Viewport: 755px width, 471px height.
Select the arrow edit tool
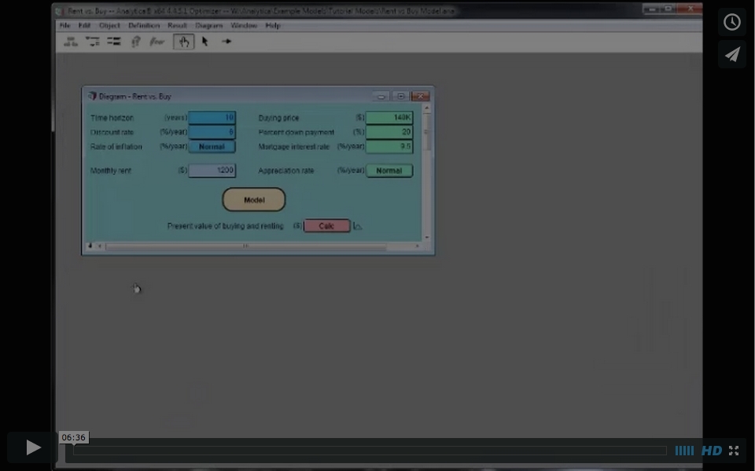[204, 42]
